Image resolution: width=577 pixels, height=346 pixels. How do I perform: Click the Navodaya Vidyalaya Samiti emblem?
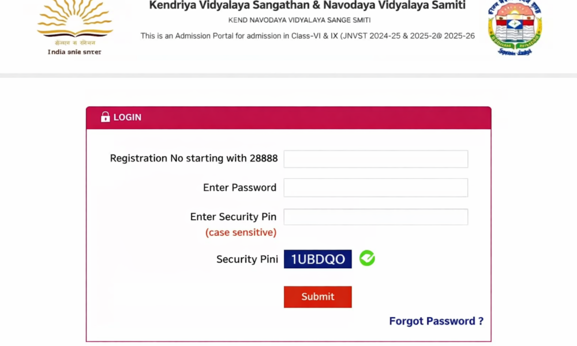(515, 28)
